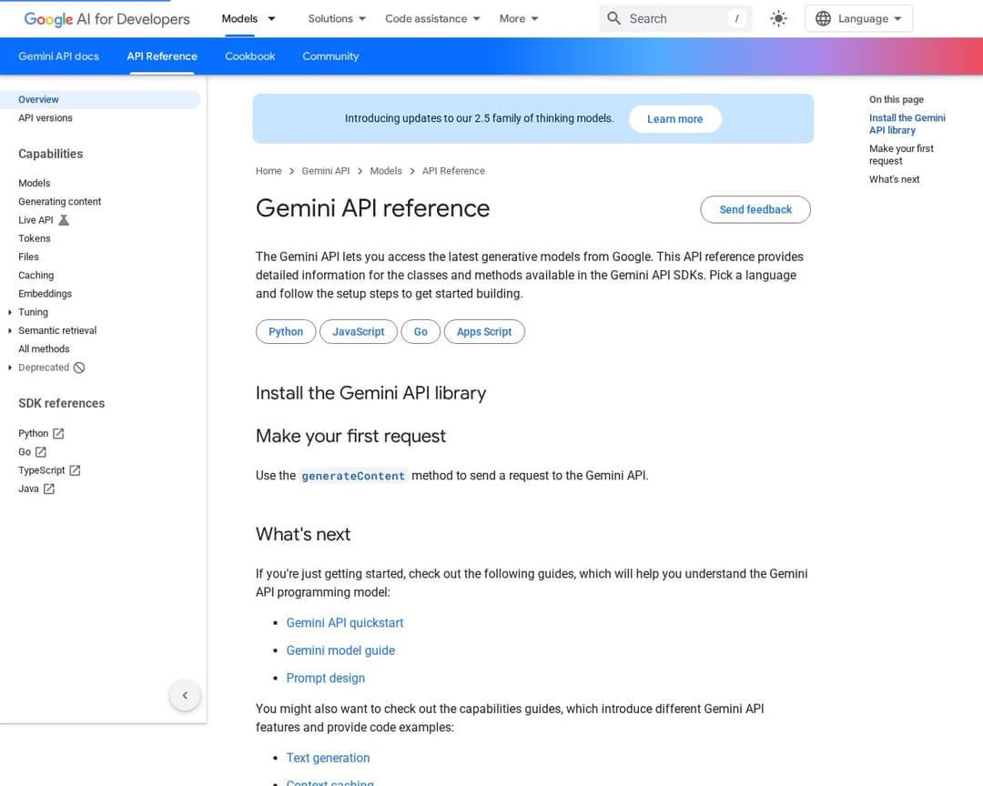983x786 pixels.
Task: Open the Prompt design link
Action: coord(325,678)
